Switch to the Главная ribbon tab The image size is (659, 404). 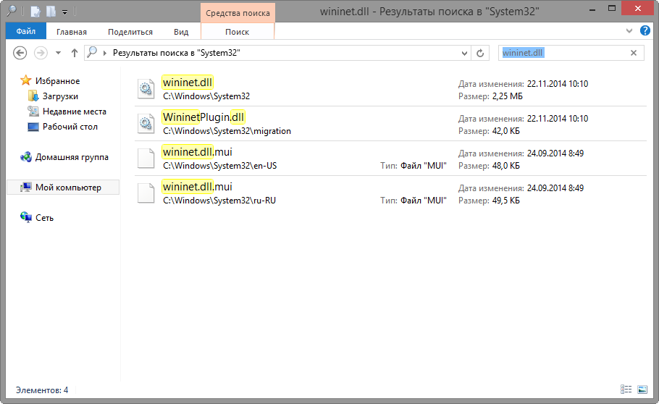click(x=72, y=32)
